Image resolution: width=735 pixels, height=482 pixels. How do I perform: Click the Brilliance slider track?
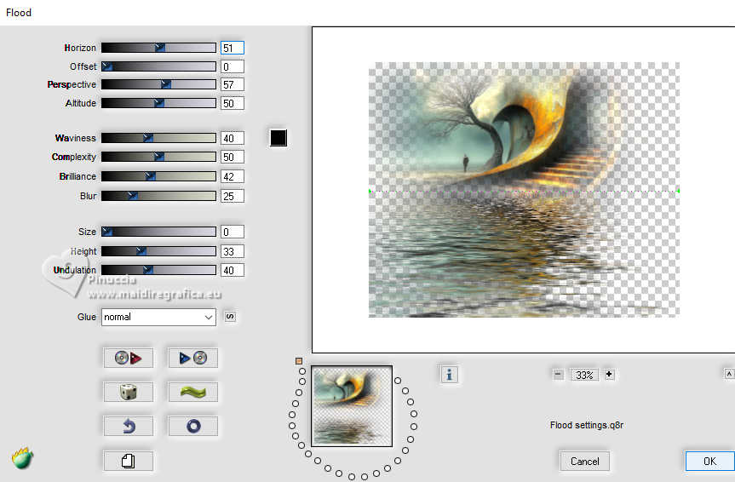158,176
